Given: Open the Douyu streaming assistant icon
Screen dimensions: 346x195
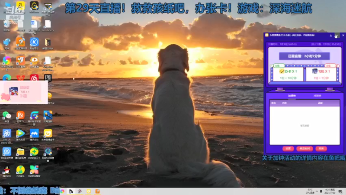Looking at the screenshot, I should 20,42.
